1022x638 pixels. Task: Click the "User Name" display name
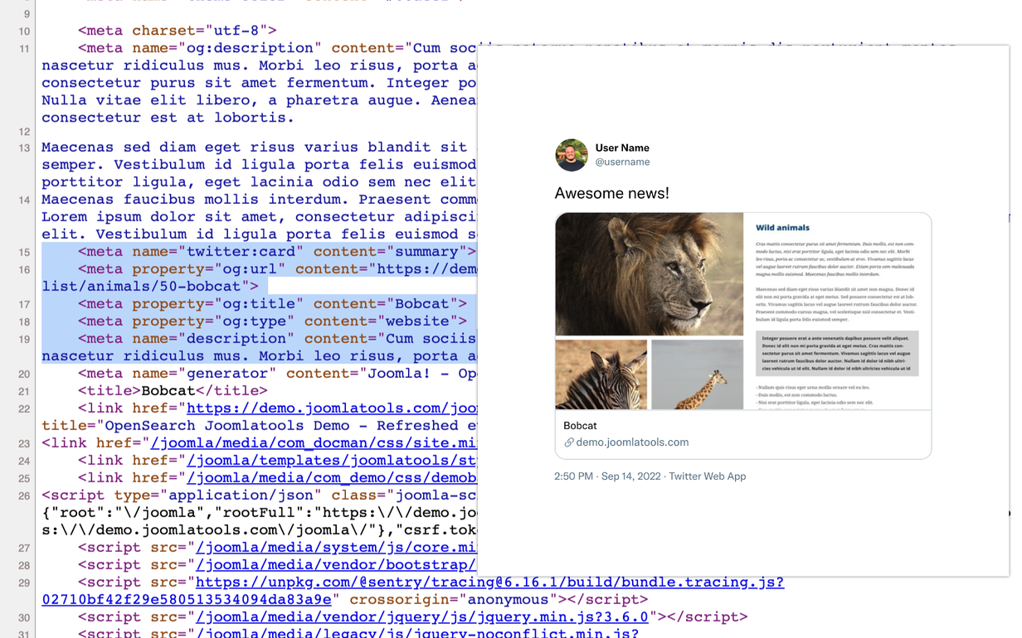click(x=622, y=147)
